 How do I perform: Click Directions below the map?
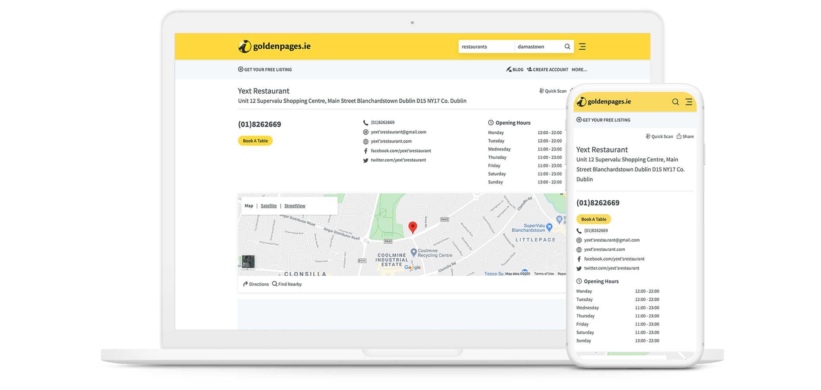click(256, 284)
